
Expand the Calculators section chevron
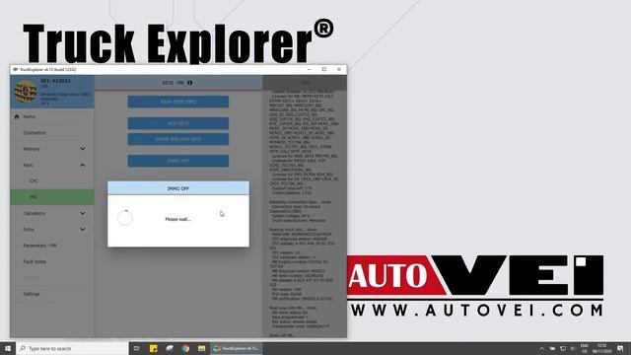click(82, 213)
